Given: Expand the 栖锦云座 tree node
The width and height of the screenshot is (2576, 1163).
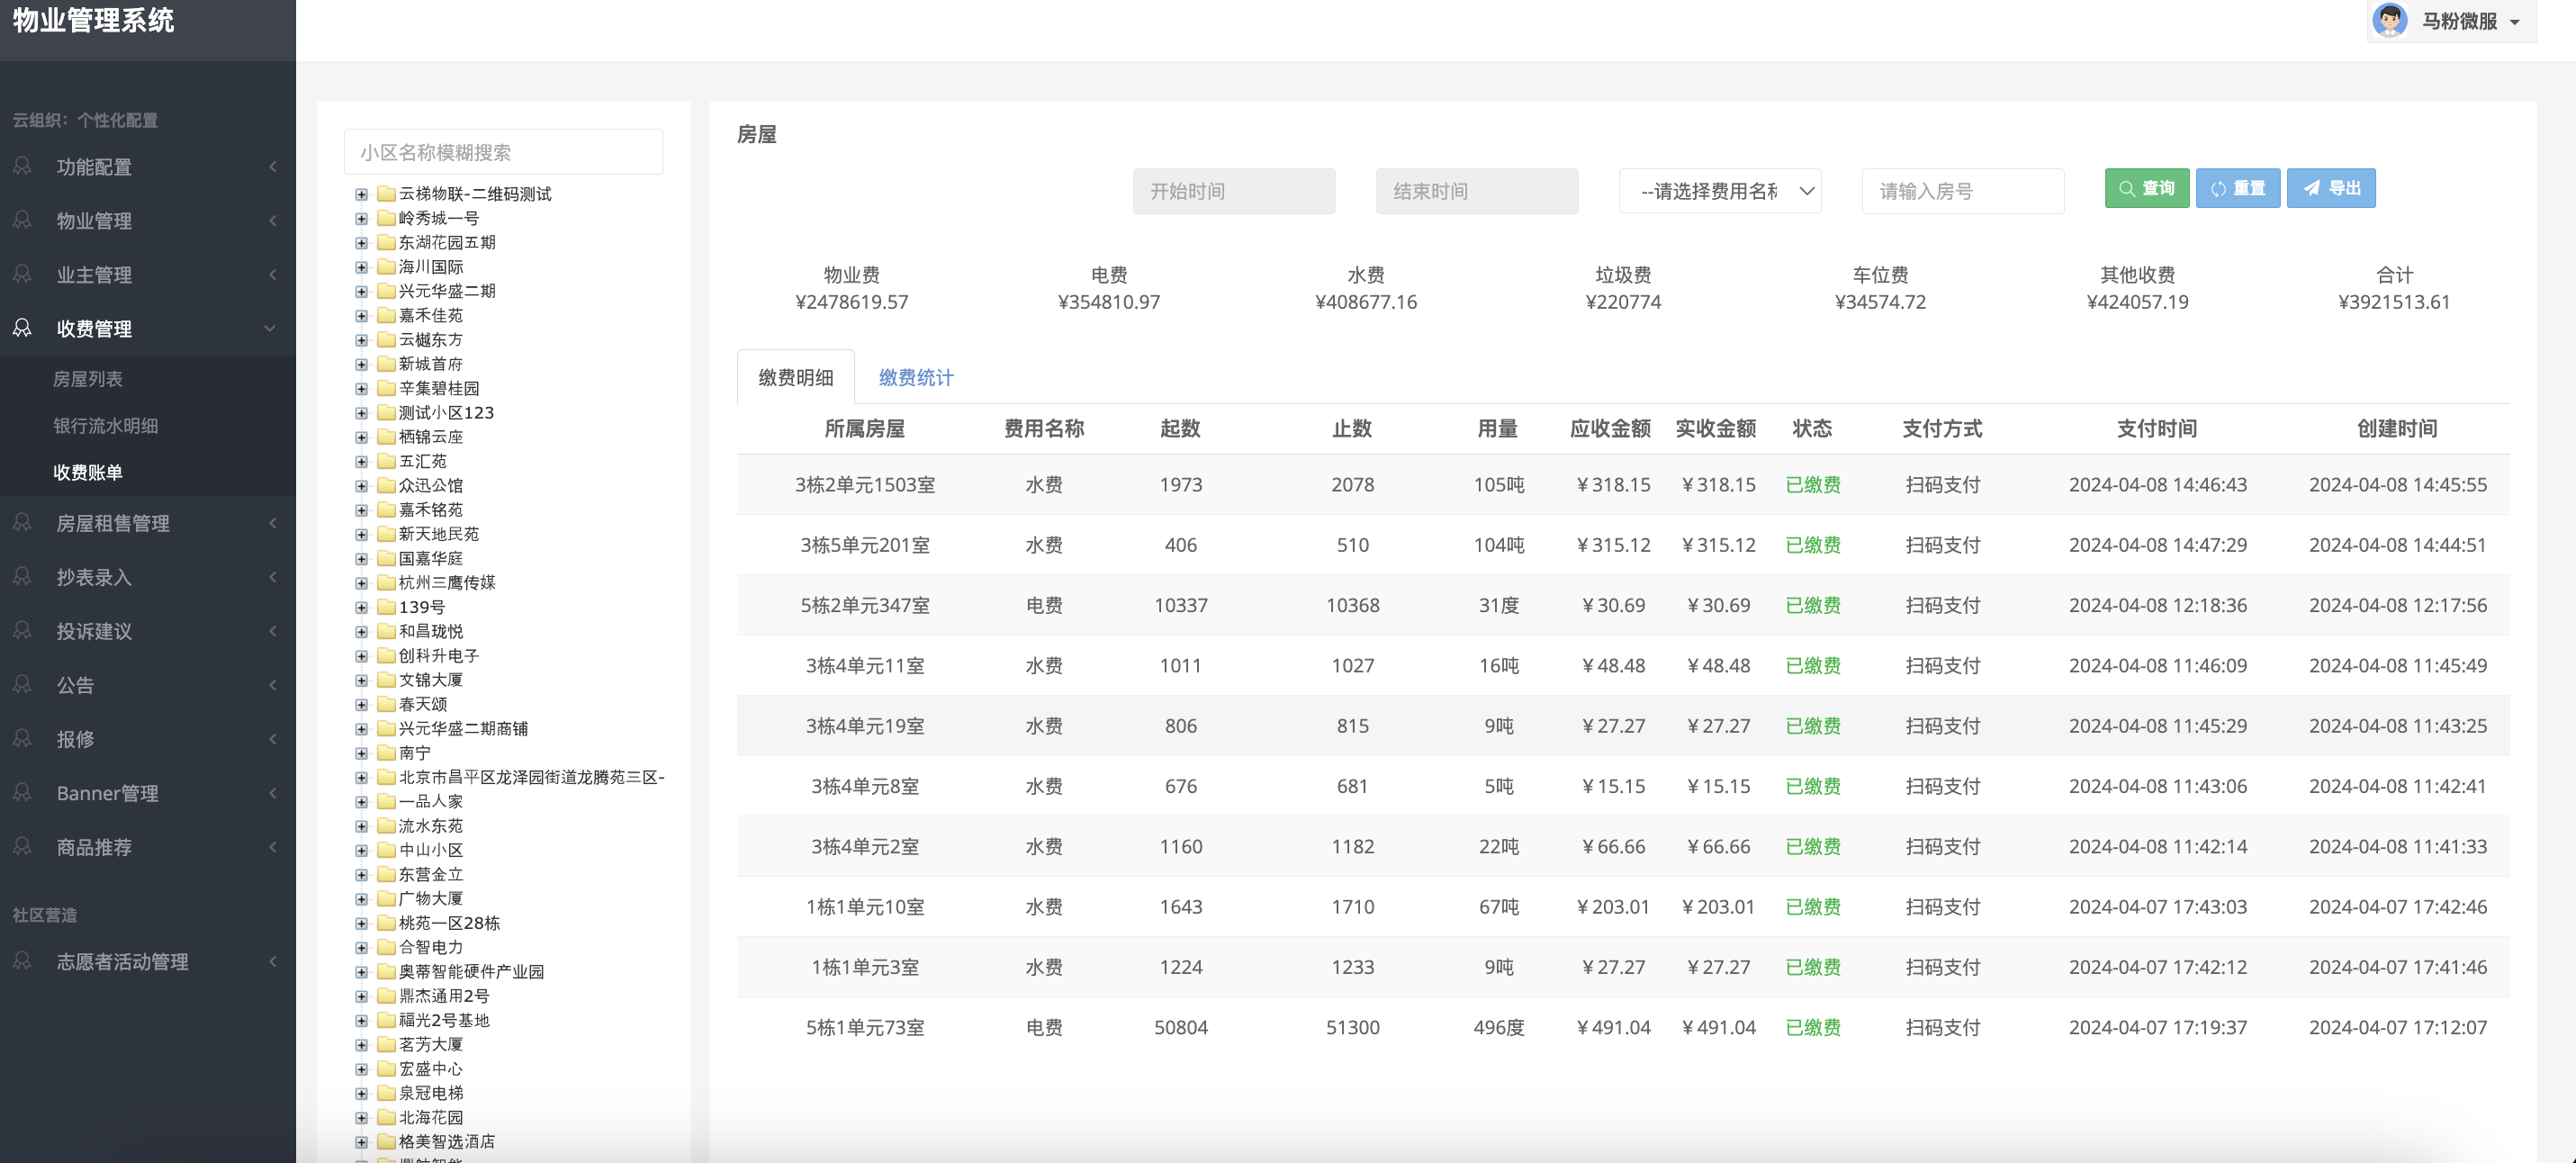Looking at the screenshot, I should click(x=361, y=437).
